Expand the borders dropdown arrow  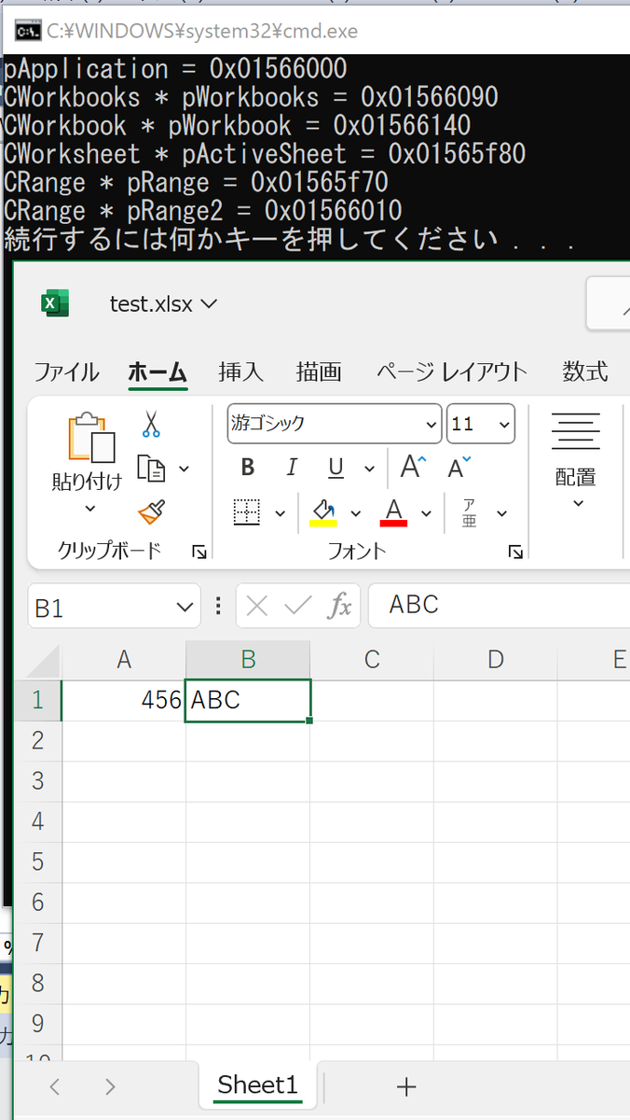tap(280, 513)
